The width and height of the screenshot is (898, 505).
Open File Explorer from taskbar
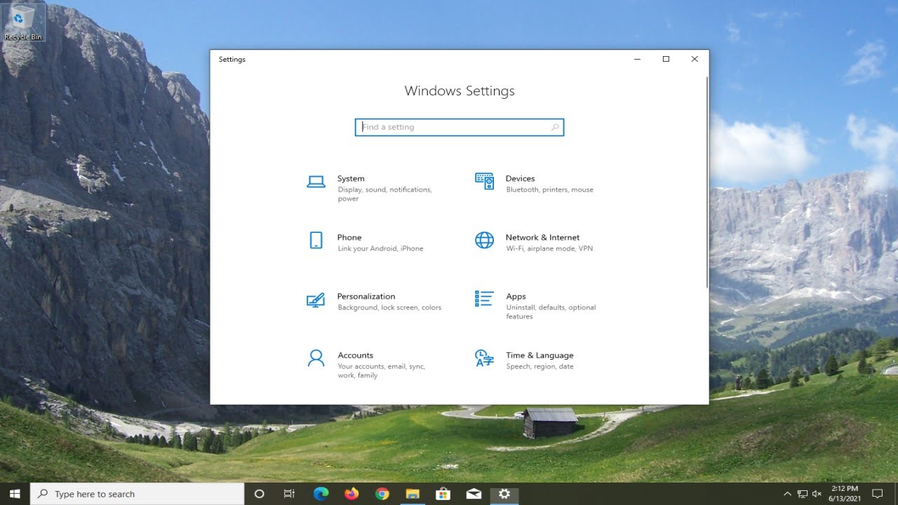click(413, 494)
